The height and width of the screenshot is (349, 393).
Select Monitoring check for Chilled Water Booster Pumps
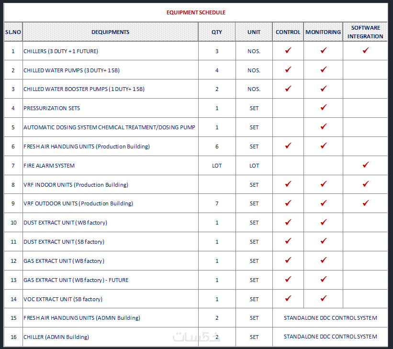(x=323, y=89)
